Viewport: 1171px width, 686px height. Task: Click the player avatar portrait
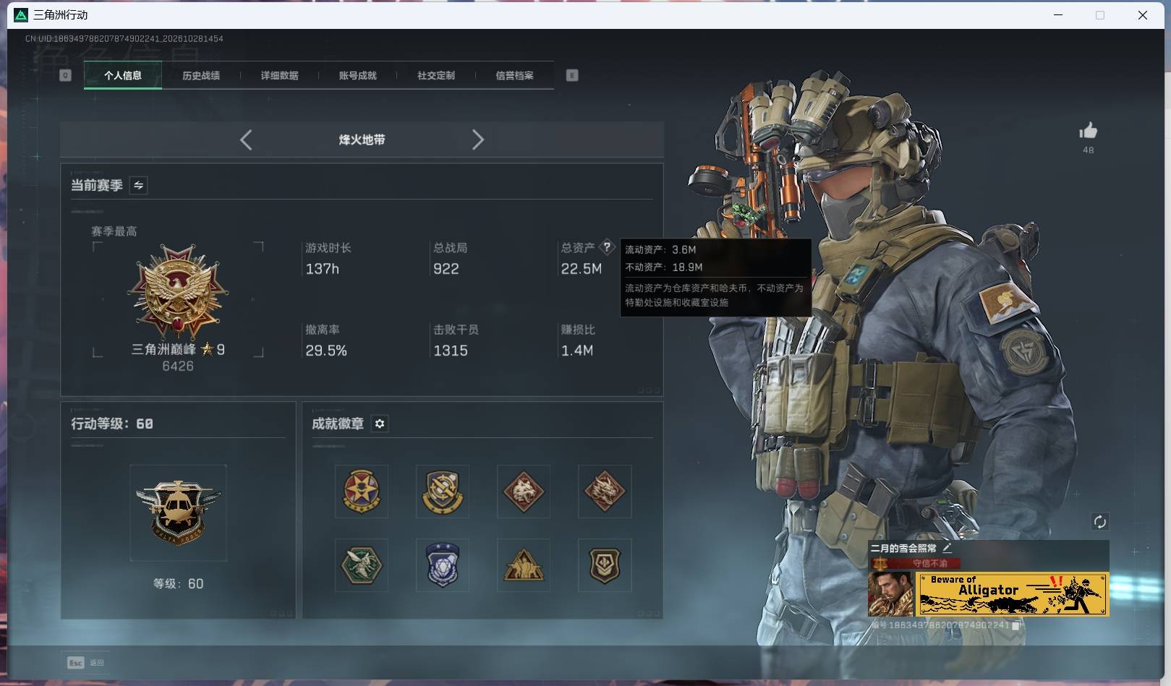coord(890,594)
